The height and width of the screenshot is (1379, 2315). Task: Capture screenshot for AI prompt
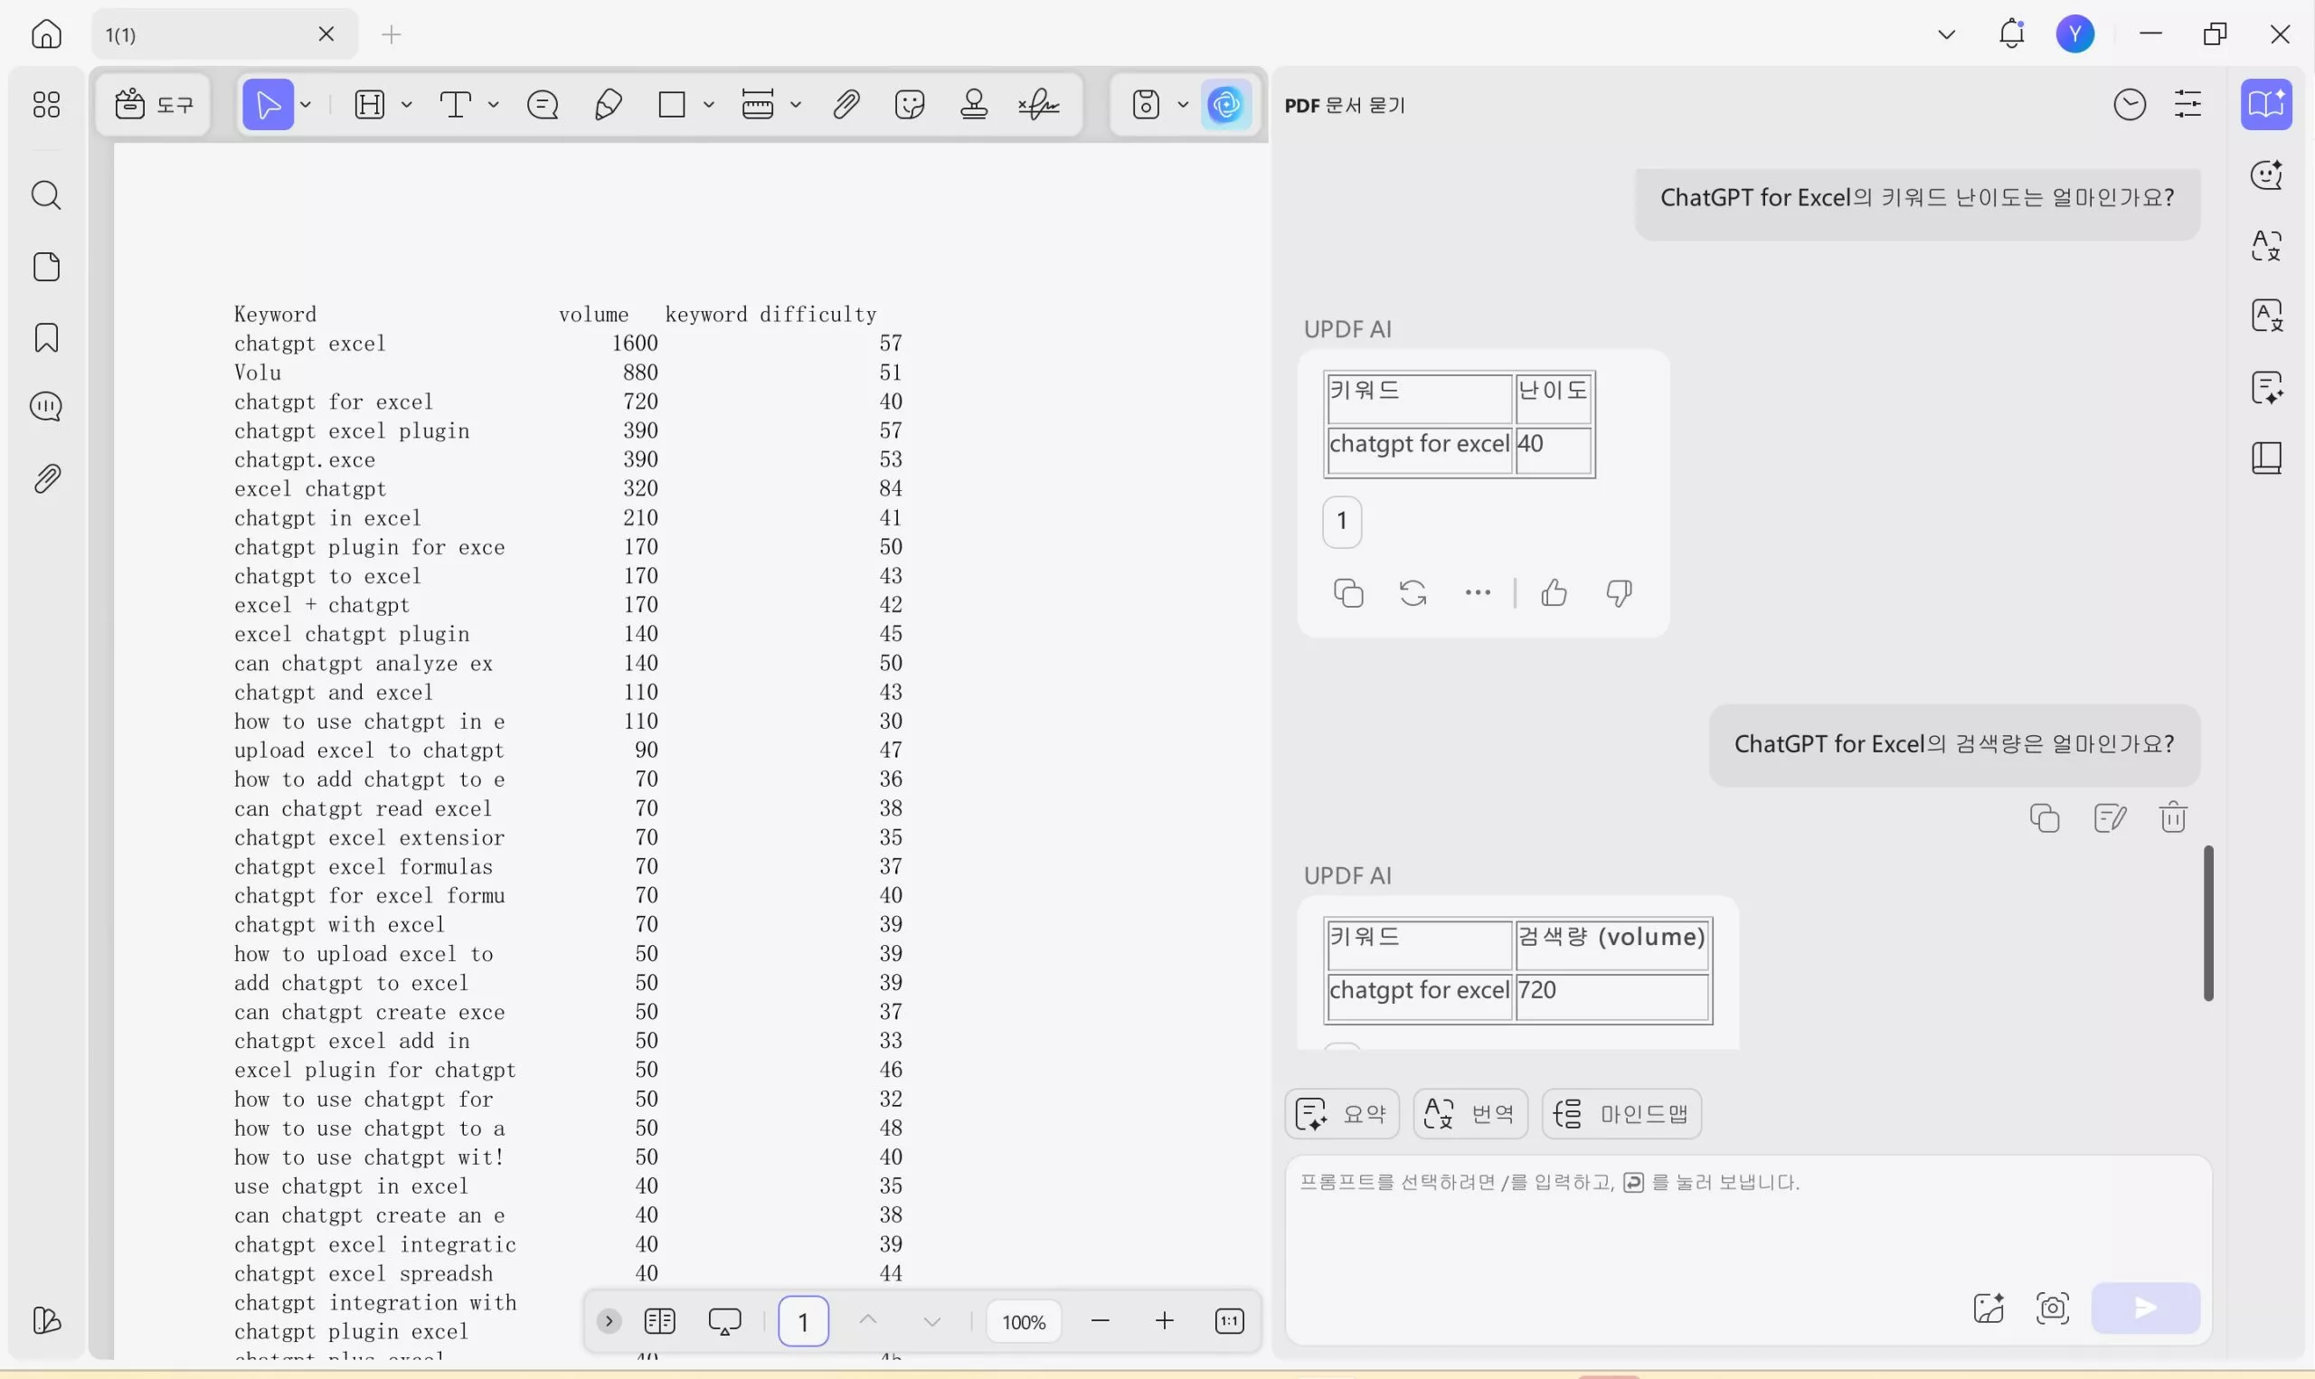2053,1308
